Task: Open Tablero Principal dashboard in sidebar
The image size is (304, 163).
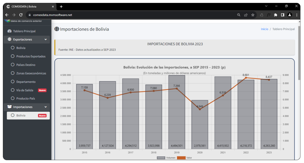Action: pos(24,31)
